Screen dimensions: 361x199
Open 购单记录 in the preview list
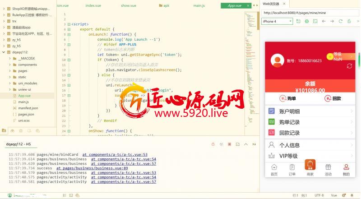310,122
